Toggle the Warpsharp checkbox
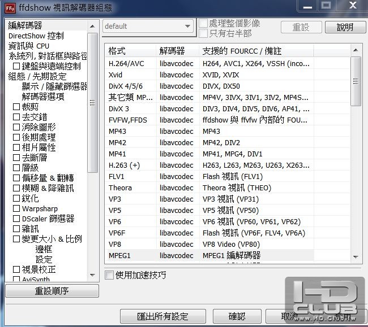The height and width of the screenshot is (327, 368). pos(16,208)
